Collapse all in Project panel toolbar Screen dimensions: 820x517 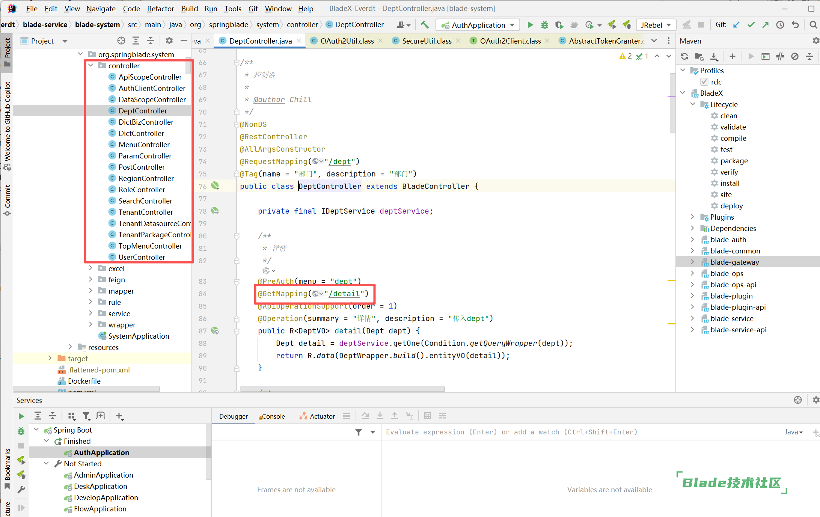pos(151,41)
